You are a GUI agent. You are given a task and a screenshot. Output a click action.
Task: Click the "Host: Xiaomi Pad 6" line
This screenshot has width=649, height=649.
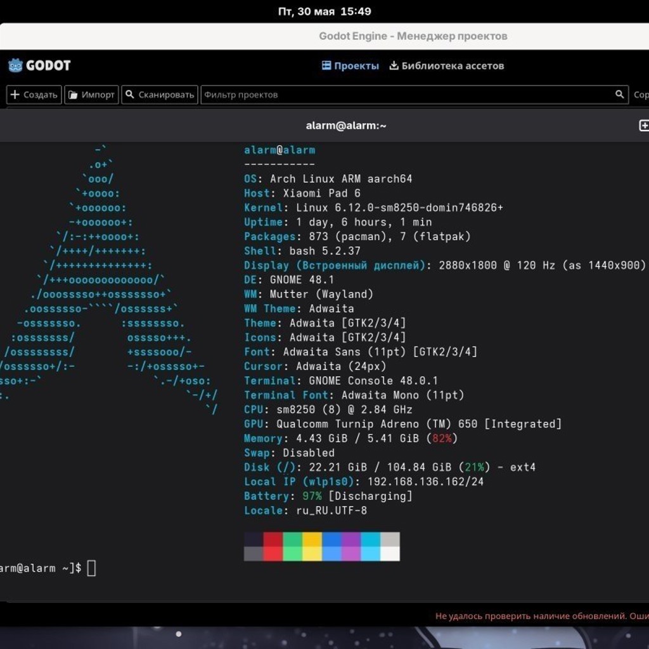click(x=302, y=193)
